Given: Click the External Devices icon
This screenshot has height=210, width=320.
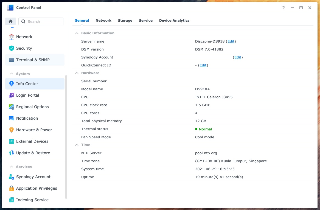Looking at the screenshot, I should coord(12,141).
